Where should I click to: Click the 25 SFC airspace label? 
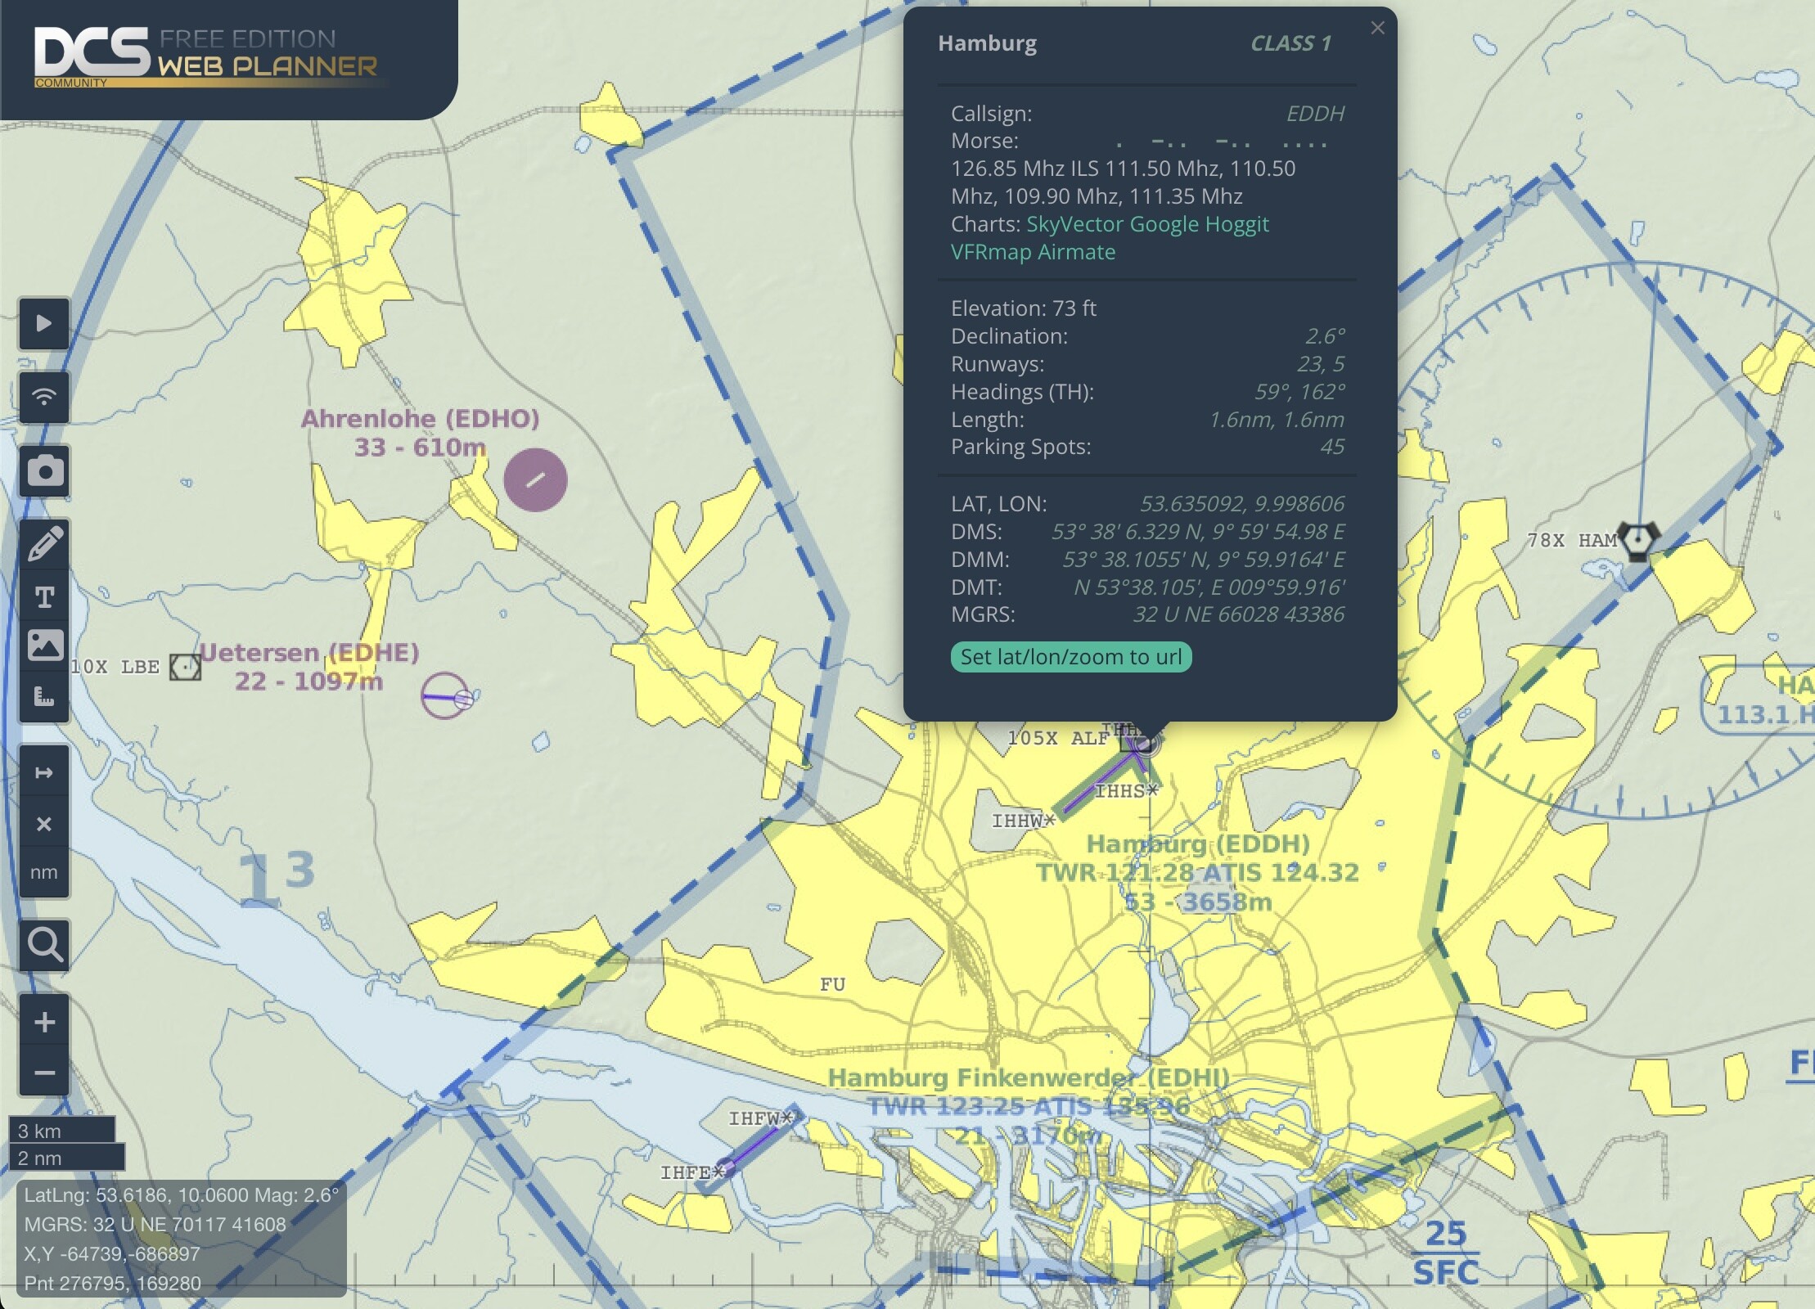point(1445,1253)
